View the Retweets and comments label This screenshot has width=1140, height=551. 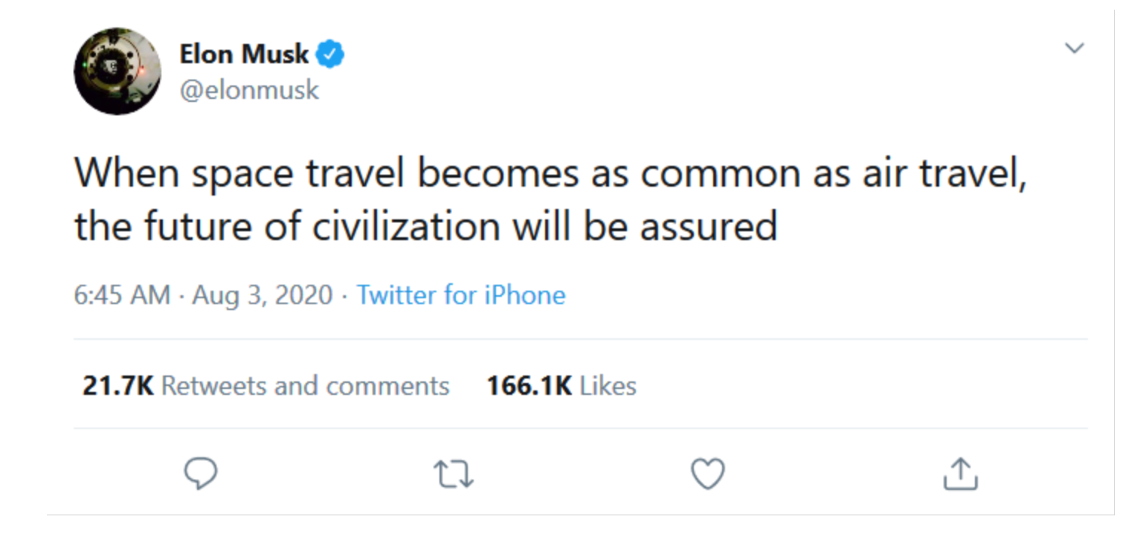pyautogui.click(x=305, y=386)
